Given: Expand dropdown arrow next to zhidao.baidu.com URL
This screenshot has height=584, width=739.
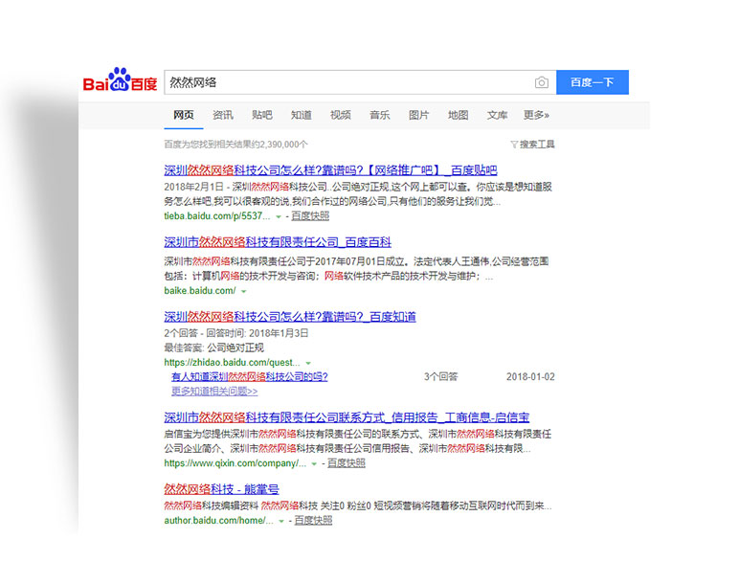Looking at the screenshot, I should (308, 364).
